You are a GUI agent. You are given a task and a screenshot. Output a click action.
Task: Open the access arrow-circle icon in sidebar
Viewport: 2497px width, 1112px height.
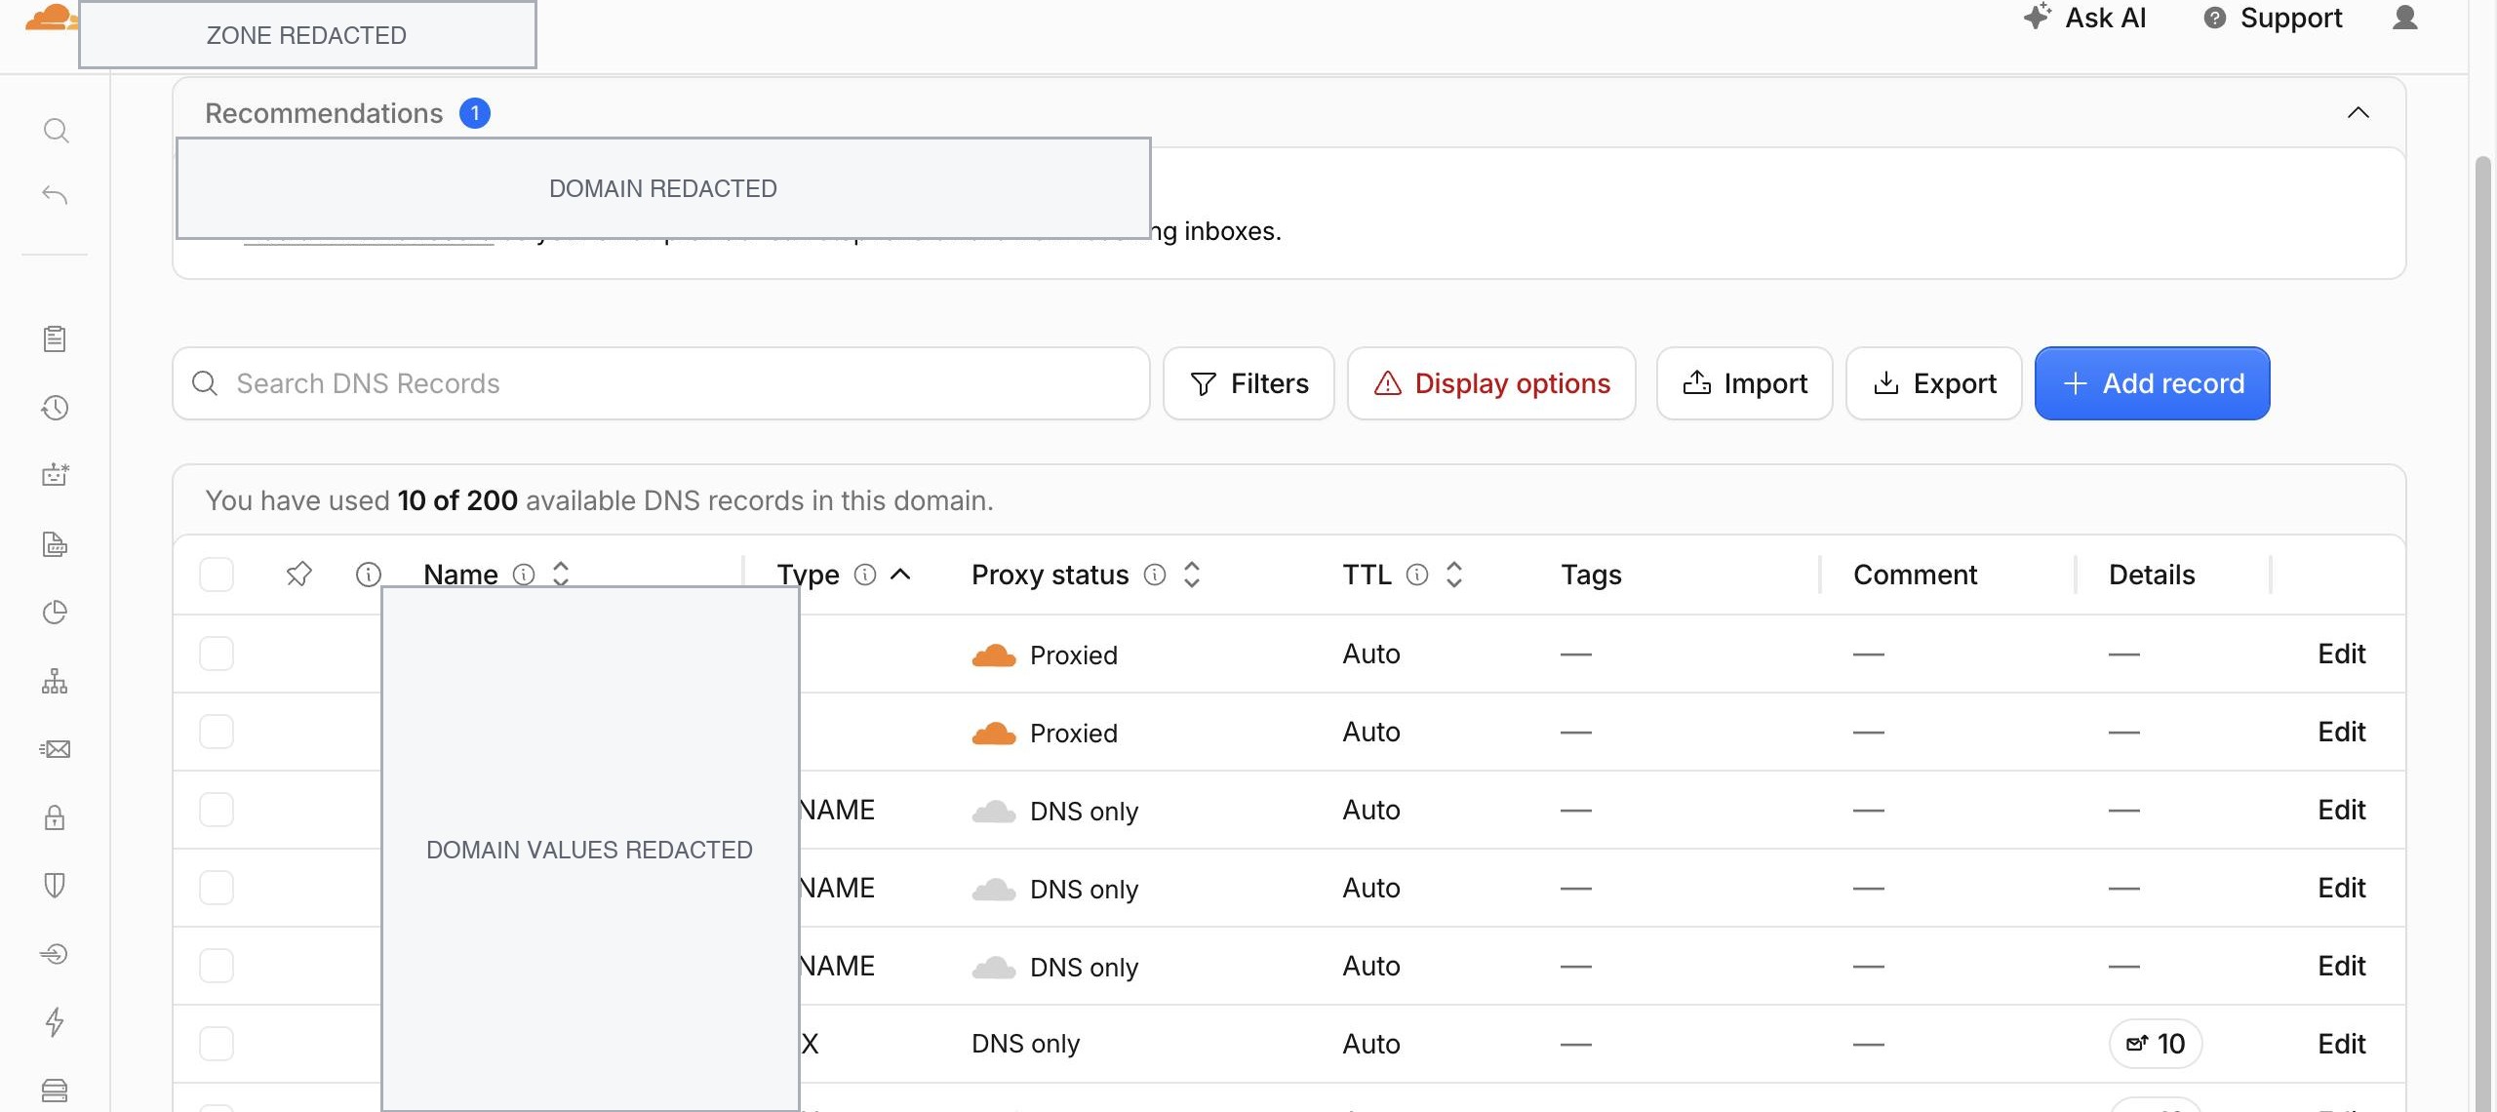point(55,953)
